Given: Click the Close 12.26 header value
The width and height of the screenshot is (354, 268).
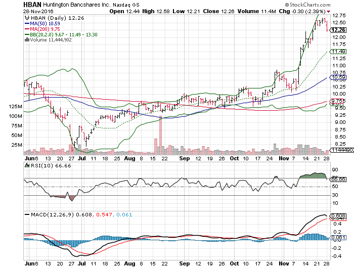Looking at the screenshot, I should click(x=218, y=11).
